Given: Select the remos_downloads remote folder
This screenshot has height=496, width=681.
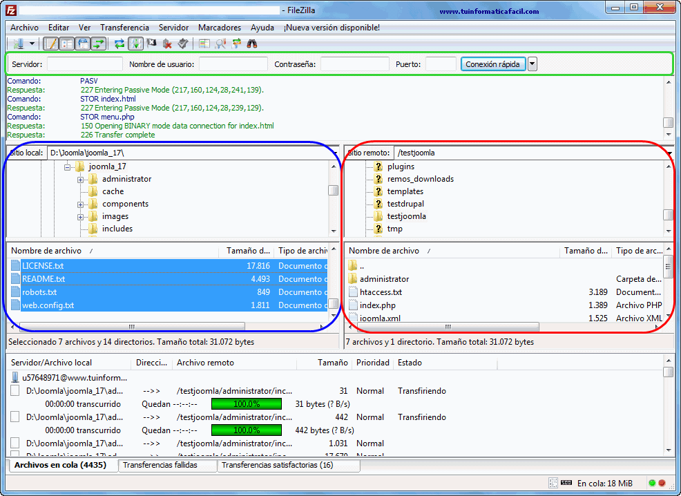Looking at the screenshot, I should point(421,179).
